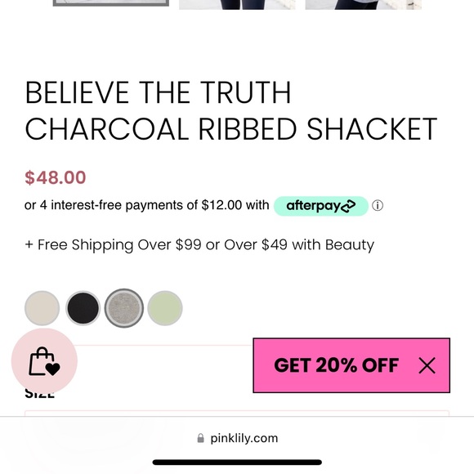The width and height of the screenshot is (474, 474).
Task: Pick the selected charcoal gray swatch
Action: (x=124, y=308)
